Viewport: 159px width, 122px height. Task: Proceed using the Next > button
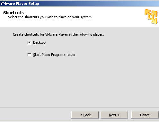(x=114, y=115)
